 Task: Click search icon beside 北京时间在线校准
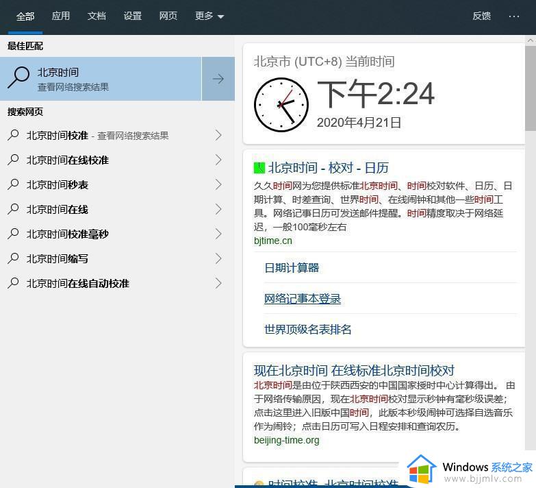[x=13, y=160]
